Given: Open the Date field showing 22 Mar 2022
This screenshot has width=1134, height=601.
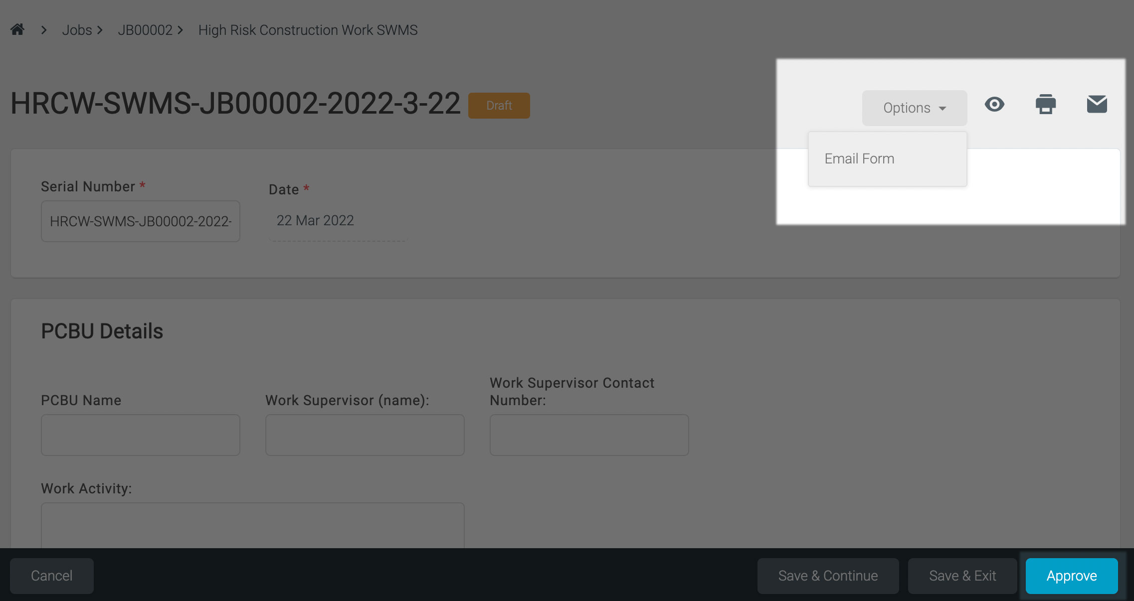Looking at the screenshot, I should coord(338,221).
